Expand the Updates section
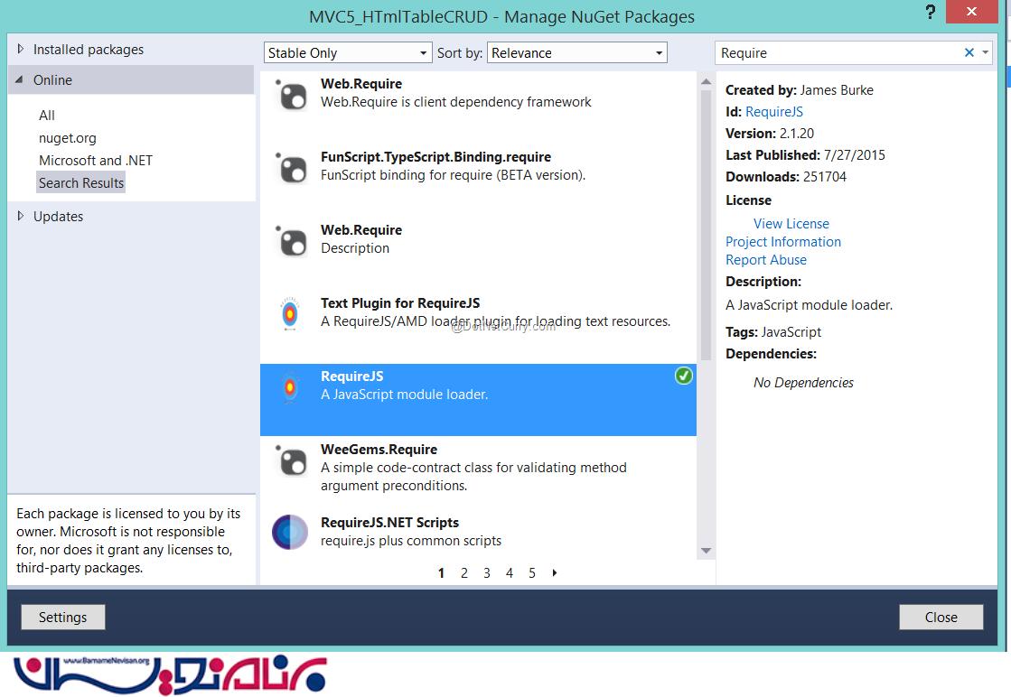The width and height of the screenshot is (1011, 697). point(21,216)
